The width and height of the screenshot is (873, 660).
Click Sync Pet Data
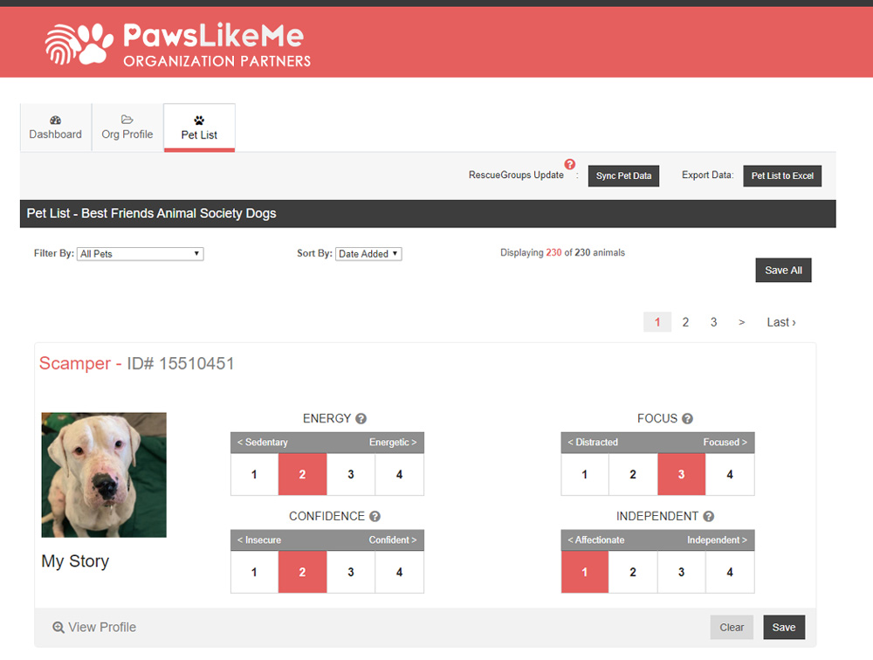pos(623,175)
